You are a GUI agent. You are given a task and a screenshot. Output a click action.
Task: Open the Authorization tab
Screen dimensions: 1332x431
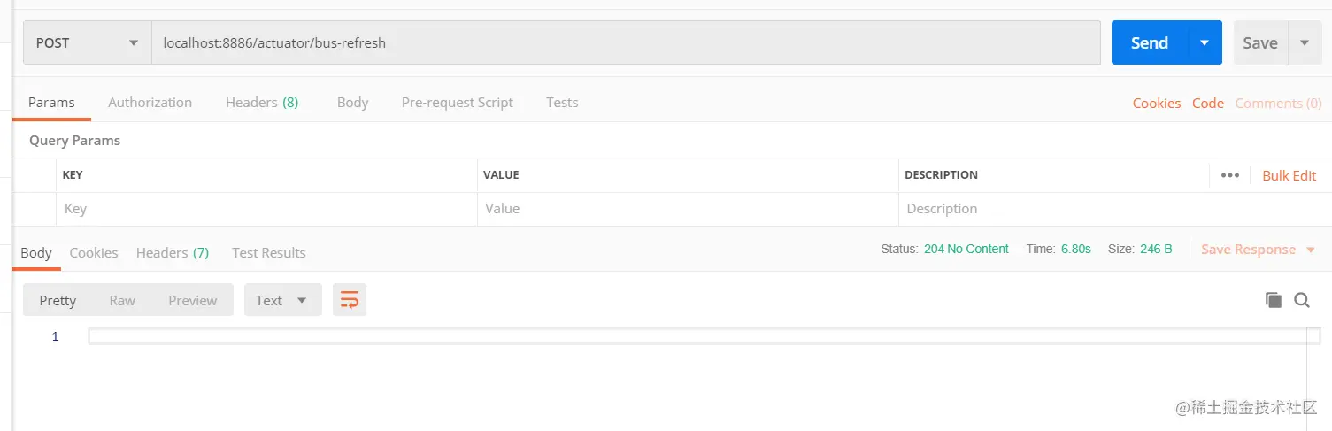coord(150,103)
